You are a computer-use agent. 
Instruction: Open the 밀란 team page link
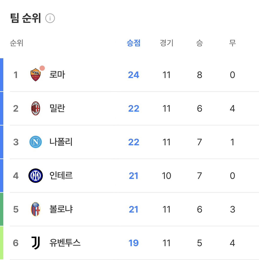pos(57,108)
